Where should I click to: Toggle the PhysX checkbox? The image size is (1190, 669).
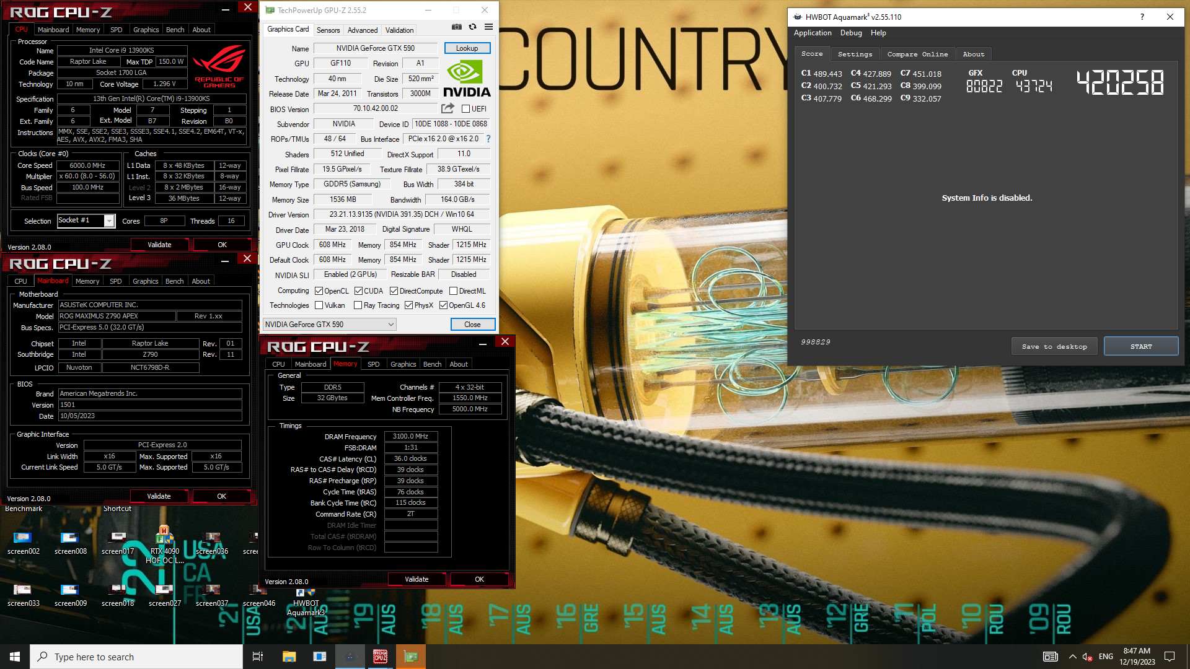408,305
